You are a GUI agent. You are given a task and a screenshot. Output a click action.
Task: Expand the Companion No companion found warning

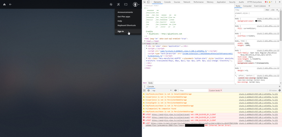pyautogui.click(x=146, y=109)
